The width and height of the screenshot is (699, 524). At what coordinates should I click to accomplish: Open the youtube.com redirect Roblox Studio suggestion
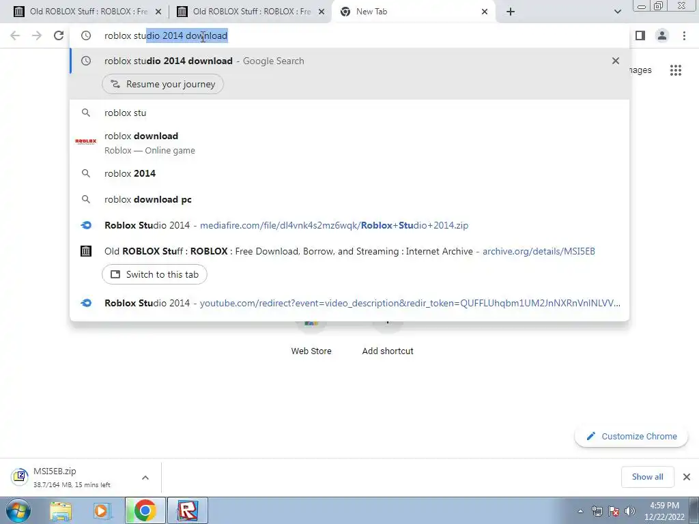(x=349, y=303)
